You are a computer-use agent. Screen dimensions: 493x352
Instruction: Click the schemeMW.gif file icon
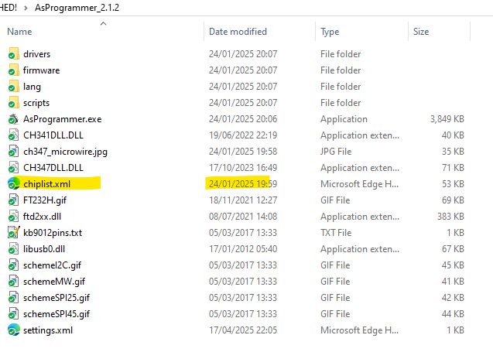[13, 282]
